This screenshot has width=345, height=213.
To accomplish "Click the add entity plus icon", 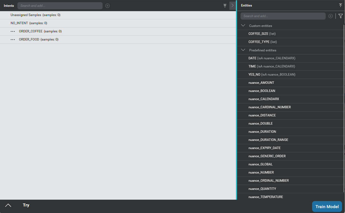I will pyautogui.click(x=330, y=16).
